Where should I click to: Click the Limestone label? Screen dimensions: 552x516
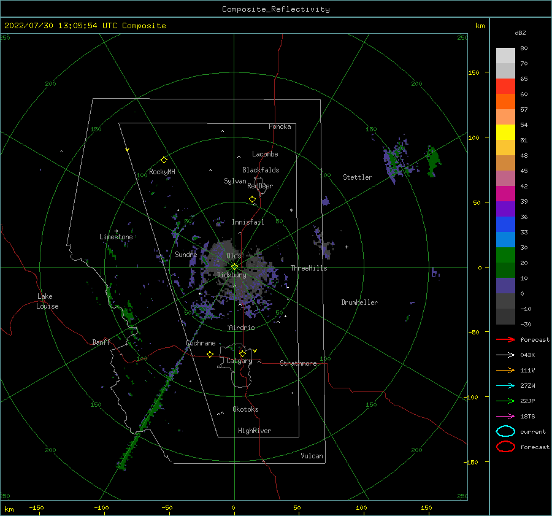(116, 237)
